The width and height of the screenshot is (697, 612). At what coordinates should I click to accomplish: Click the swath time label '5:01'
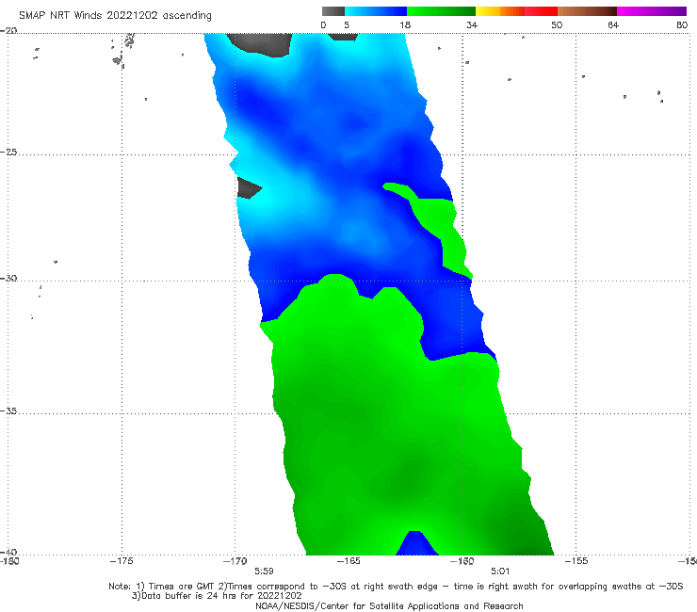click(x=500, y=571)
